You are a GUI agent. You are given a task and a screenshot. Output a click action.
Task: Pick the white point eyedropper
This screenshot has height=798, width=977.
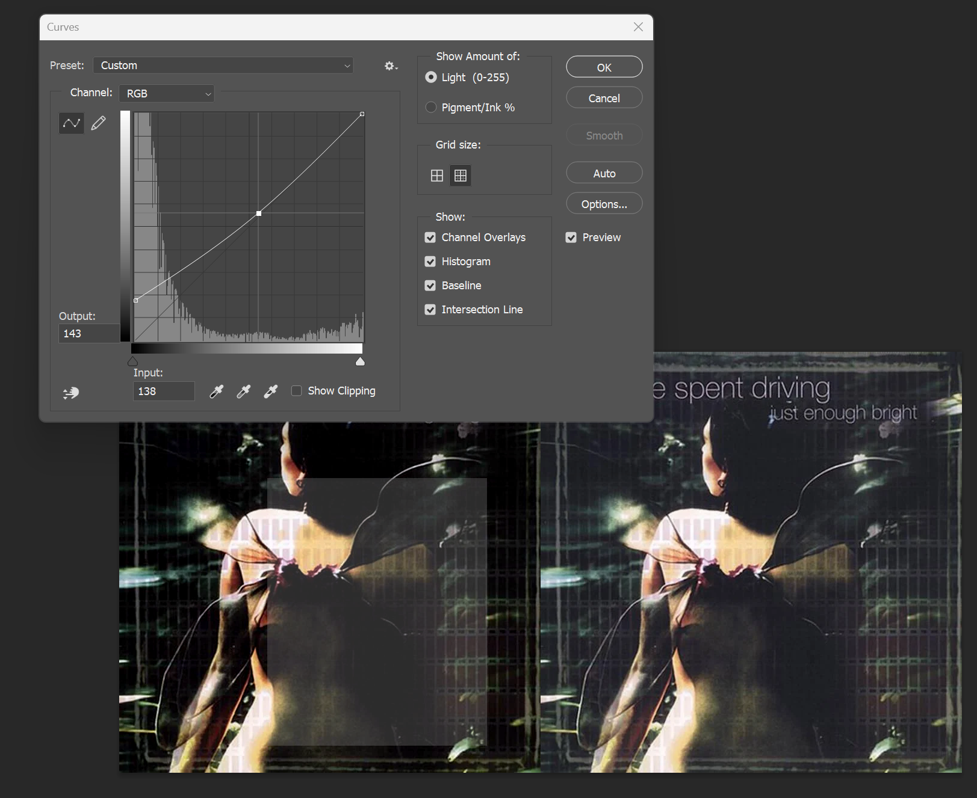pos(271,391)
